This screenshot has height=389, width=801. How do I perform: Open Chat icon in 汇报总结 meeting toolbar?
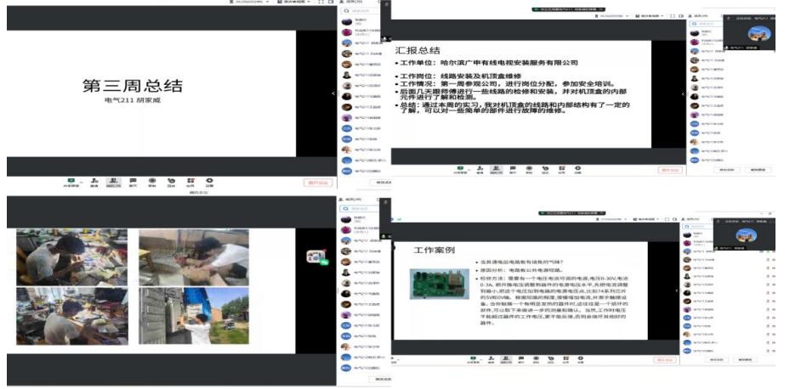point(514,168)
